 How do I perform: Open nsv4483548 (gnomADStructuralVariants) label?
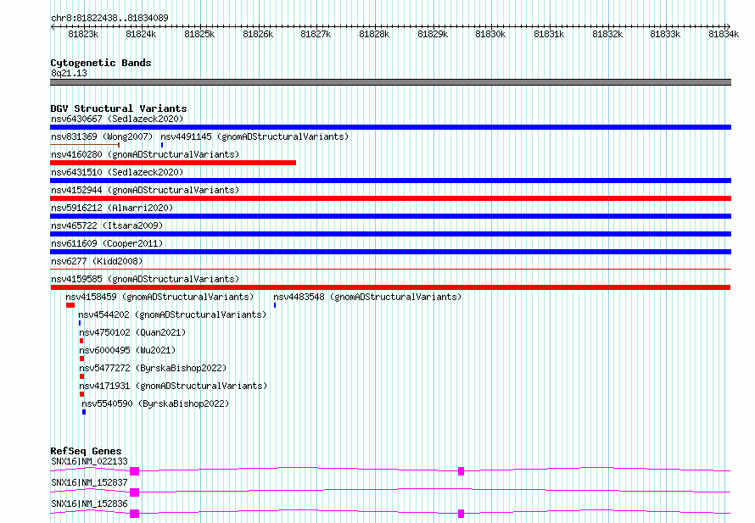tap(367, 297)
